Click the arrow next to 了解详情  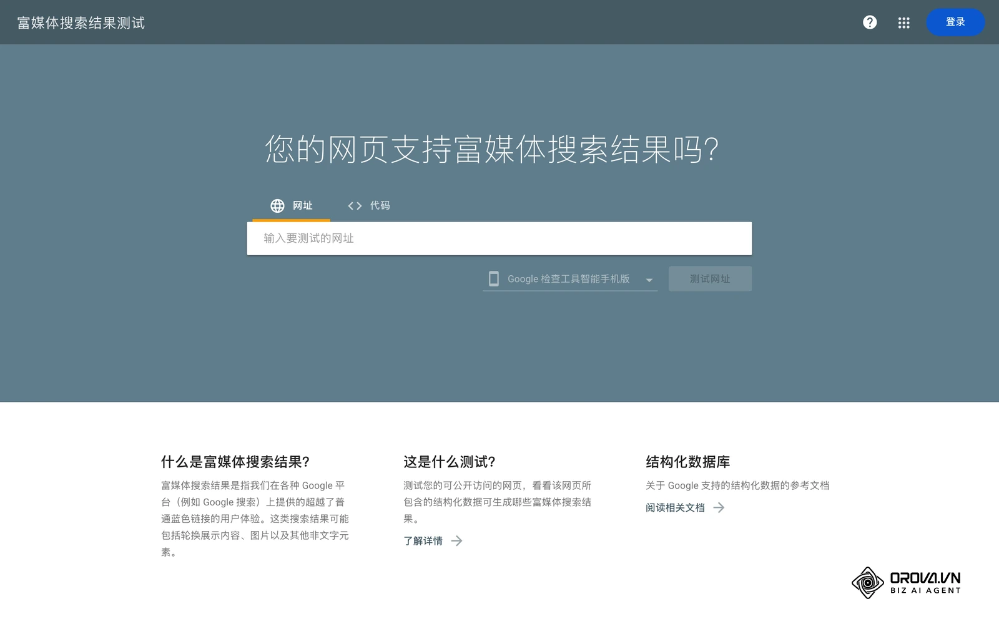[457, 541]
